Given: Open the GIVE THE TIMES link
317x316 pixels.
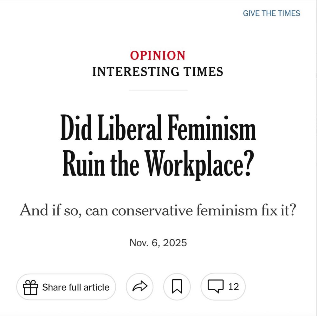Looking at the screenshot, I should pyautogui.click(x=271, y=13).
